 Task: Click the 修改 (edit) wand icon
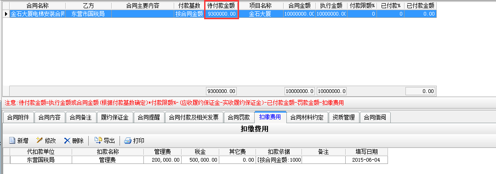coord(40,140)
